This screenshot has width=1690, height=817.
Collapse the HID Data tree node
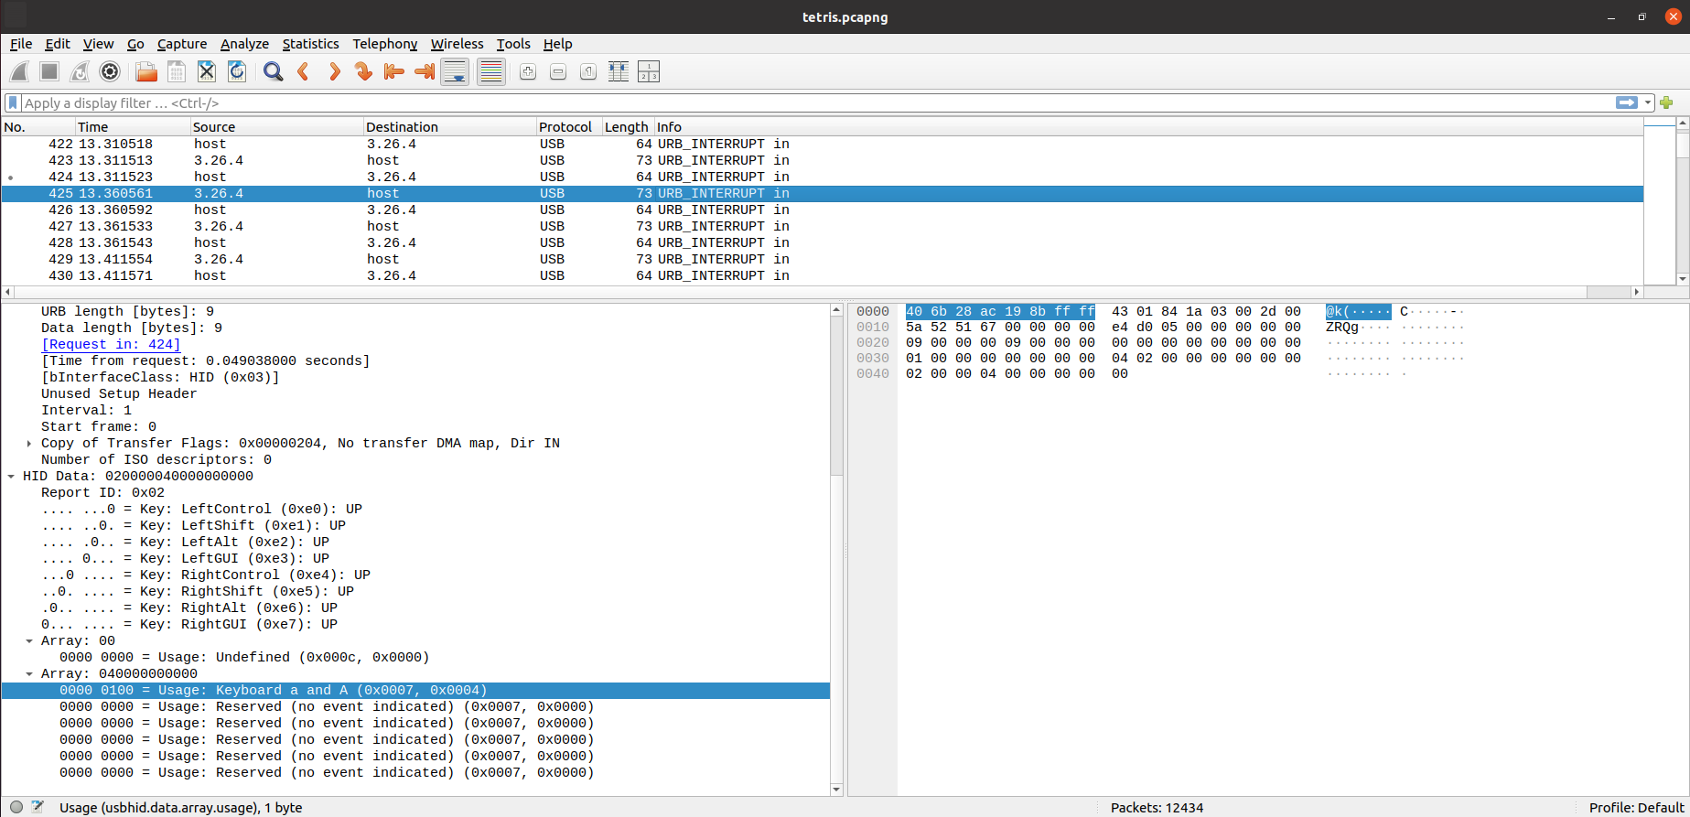[11, 477]
